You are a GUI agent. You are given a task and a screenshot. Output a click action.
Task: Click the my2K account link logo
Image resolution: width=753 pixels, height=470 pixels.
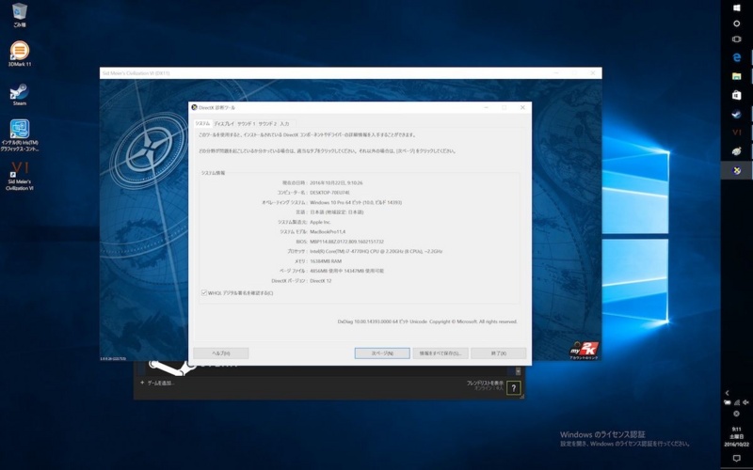584,350
